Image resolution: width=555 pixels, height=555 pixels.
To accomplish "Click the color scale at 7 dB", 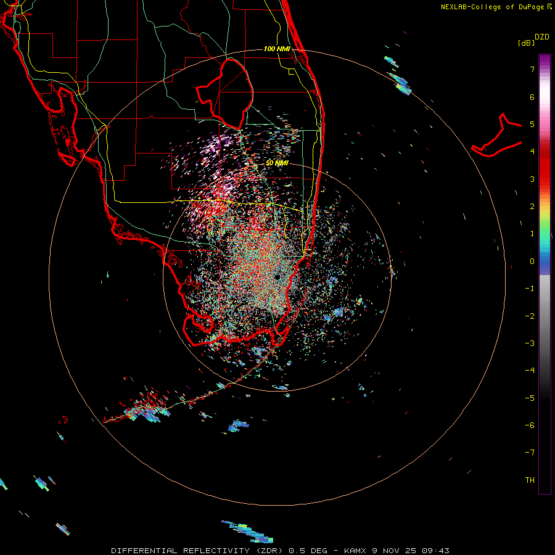I will point(545,69).
